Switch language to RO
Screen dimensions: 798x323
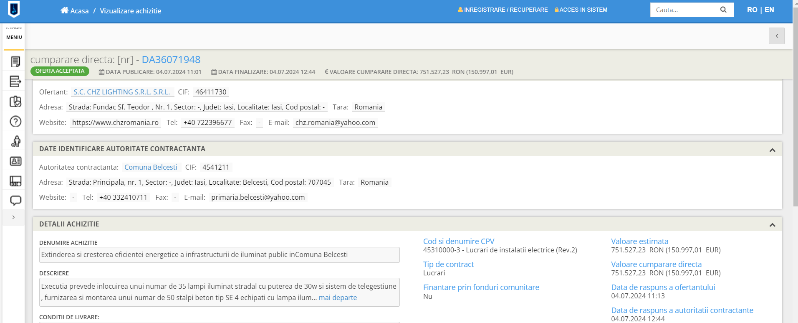(752, 10)
